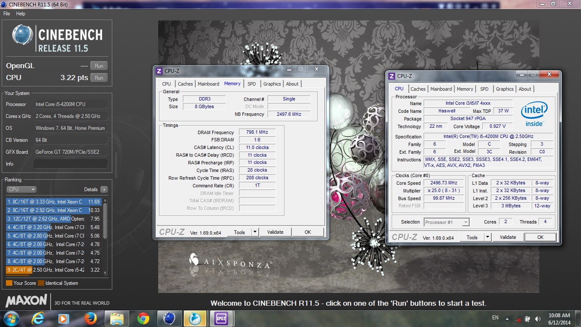Open the ranking CPU dropdown

pos(21,189)
